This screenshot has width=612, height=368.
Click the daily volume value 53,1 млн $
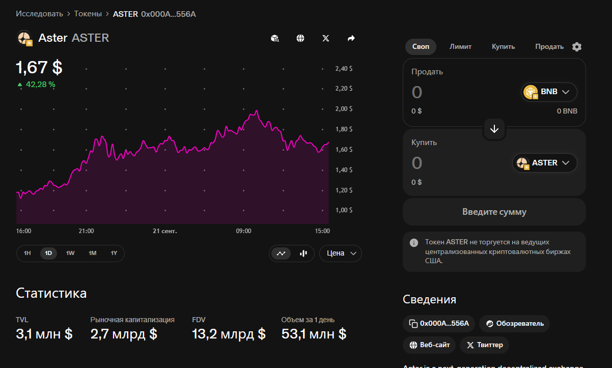click(314, 334)
